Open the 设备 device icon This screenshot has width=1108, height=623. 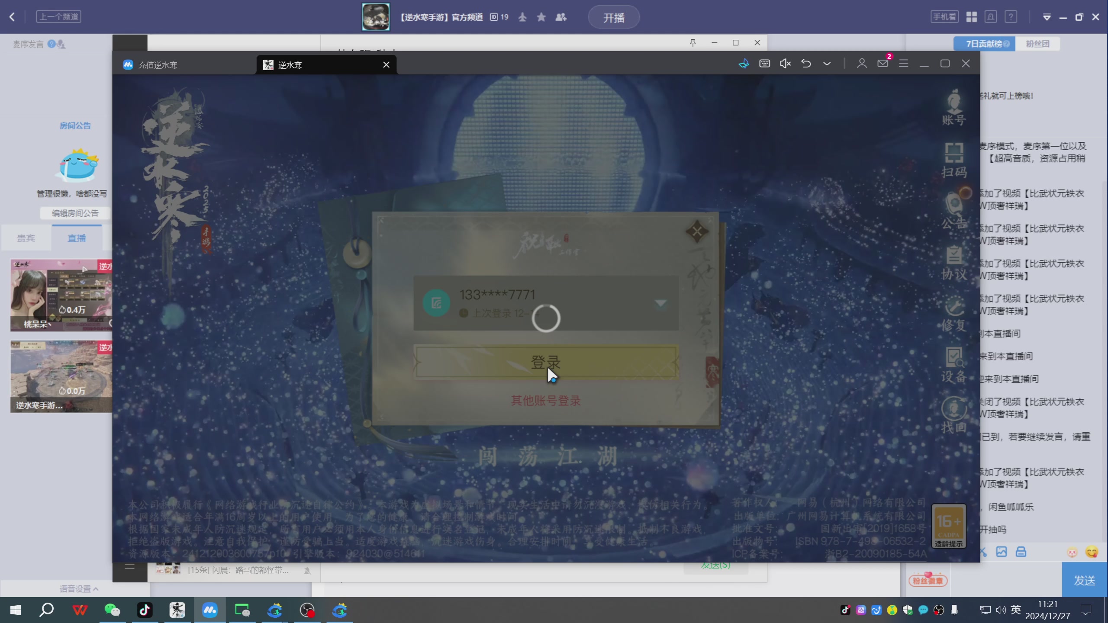click(x=954, y=365)
